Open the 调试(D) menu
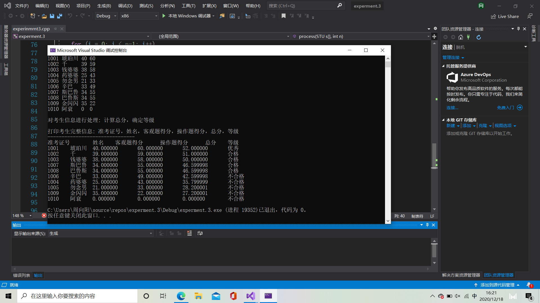The image size is (540, 303). [125, 6]
